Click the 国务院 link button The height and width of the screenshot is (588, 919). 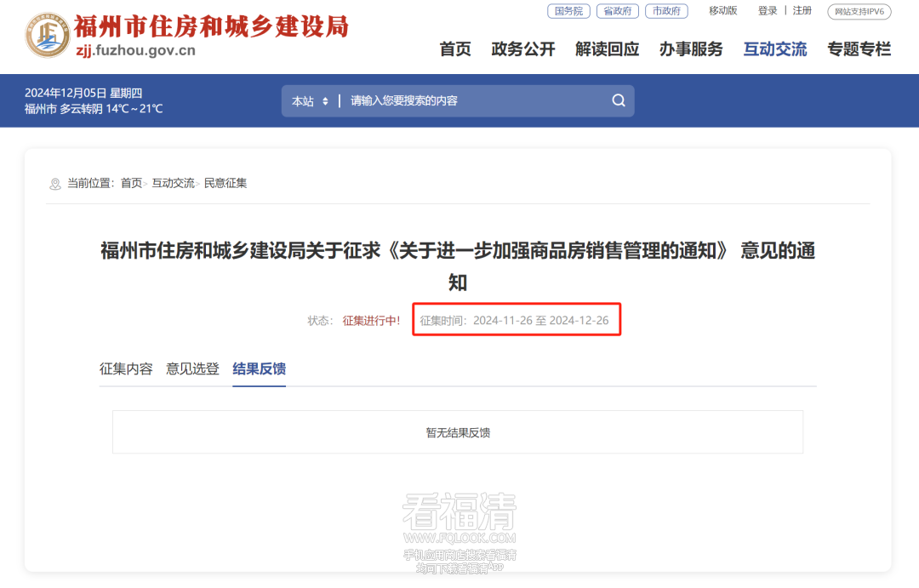coord(568,11)
